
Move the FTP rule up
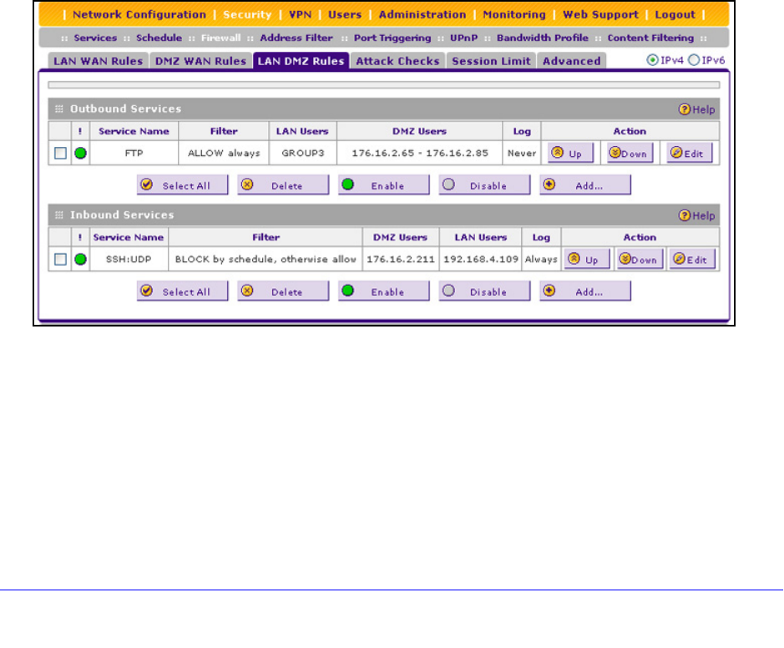570,154
